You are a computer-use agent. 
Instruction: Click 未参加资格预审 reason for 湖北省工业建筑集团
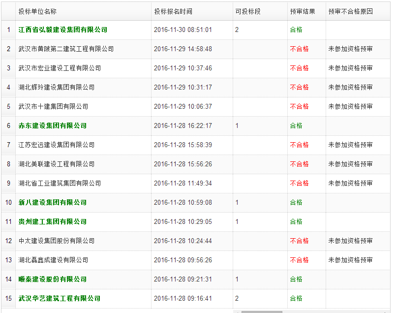(x=351, y=184)
